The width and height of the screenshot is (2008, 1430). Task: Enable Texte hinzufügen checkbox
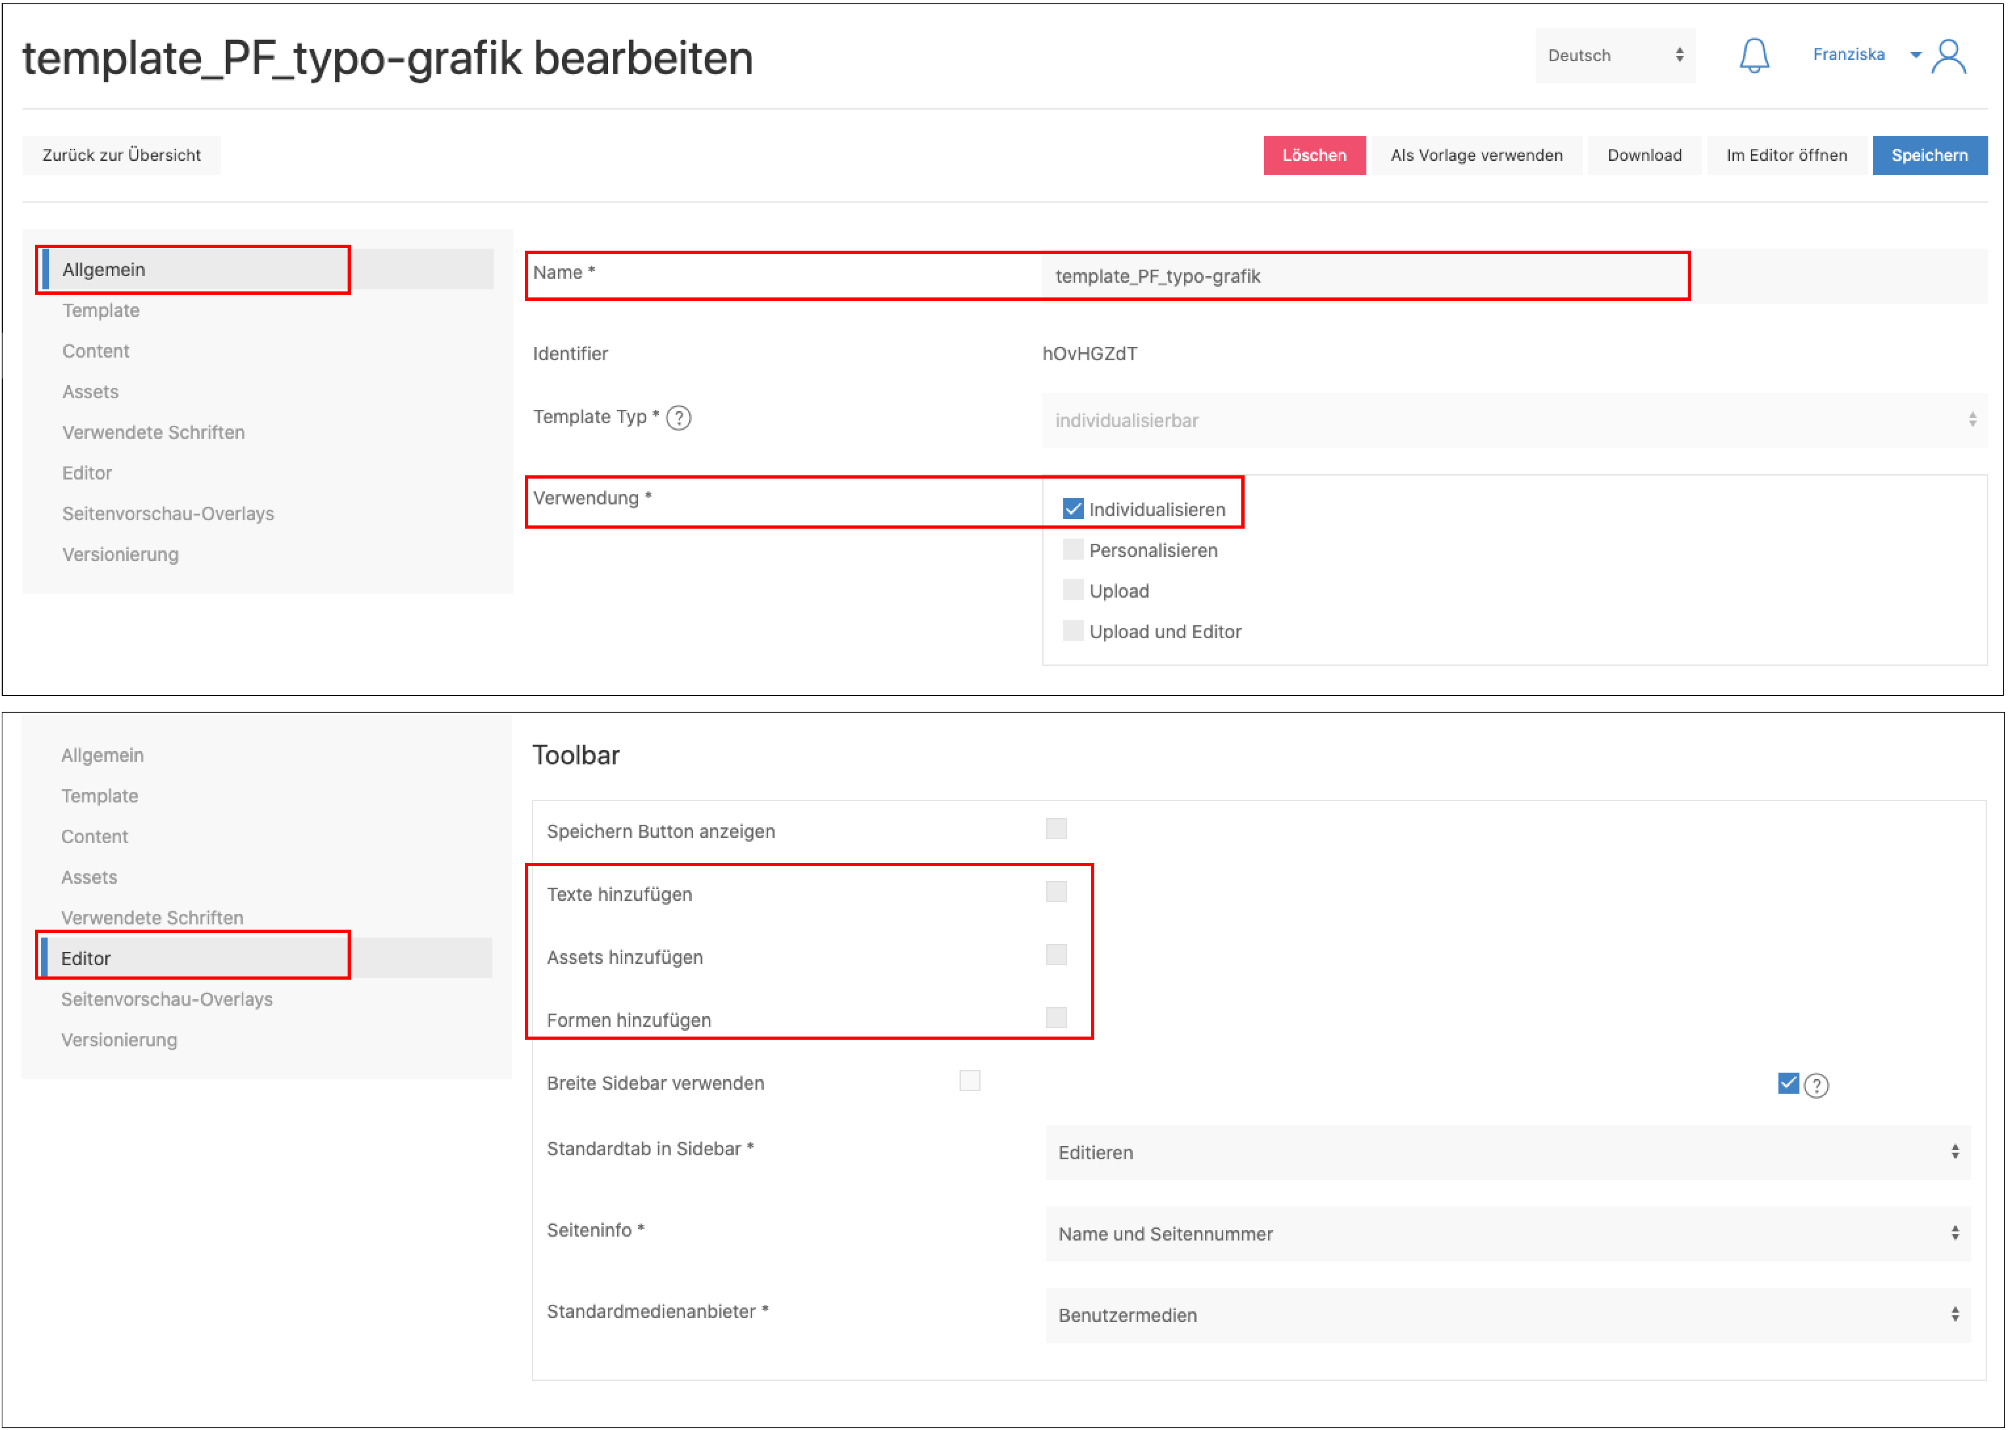(x=1056, y=892)
